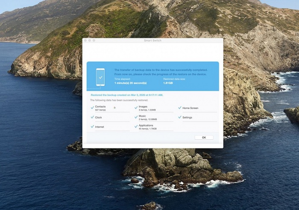Click the Smart Switch window title
299x210 pixels.
(x=152, y=40)
